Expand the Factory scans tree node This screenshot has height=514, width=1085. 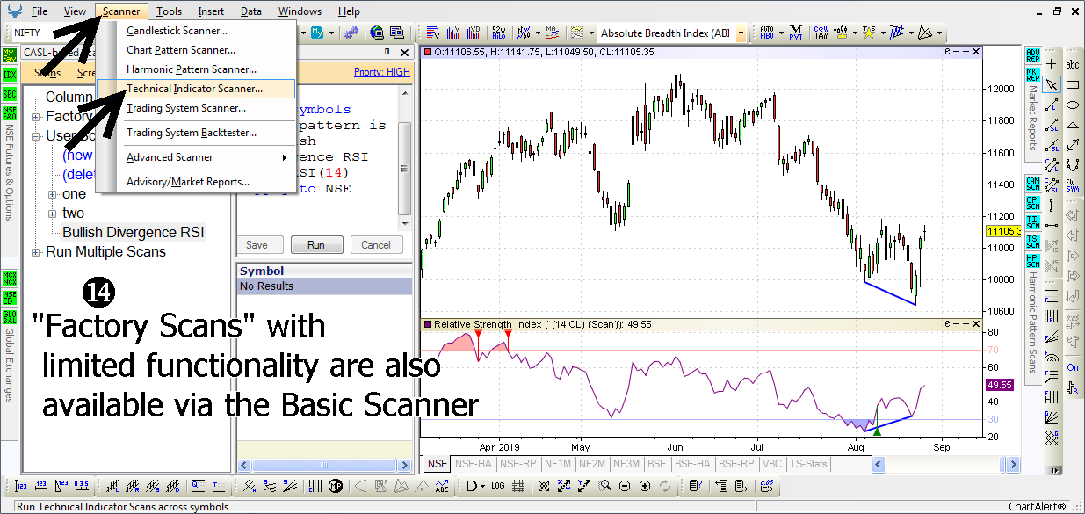(36, 117)
